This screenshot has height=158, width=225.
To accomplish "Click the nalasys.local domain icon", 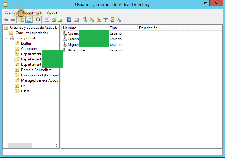I will (12, 38).
